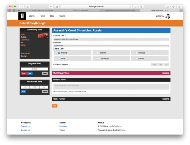The width and height of the screenshot is (190, 145).
Task: Open the third pinned tab icon
Action: coord(19,10)
